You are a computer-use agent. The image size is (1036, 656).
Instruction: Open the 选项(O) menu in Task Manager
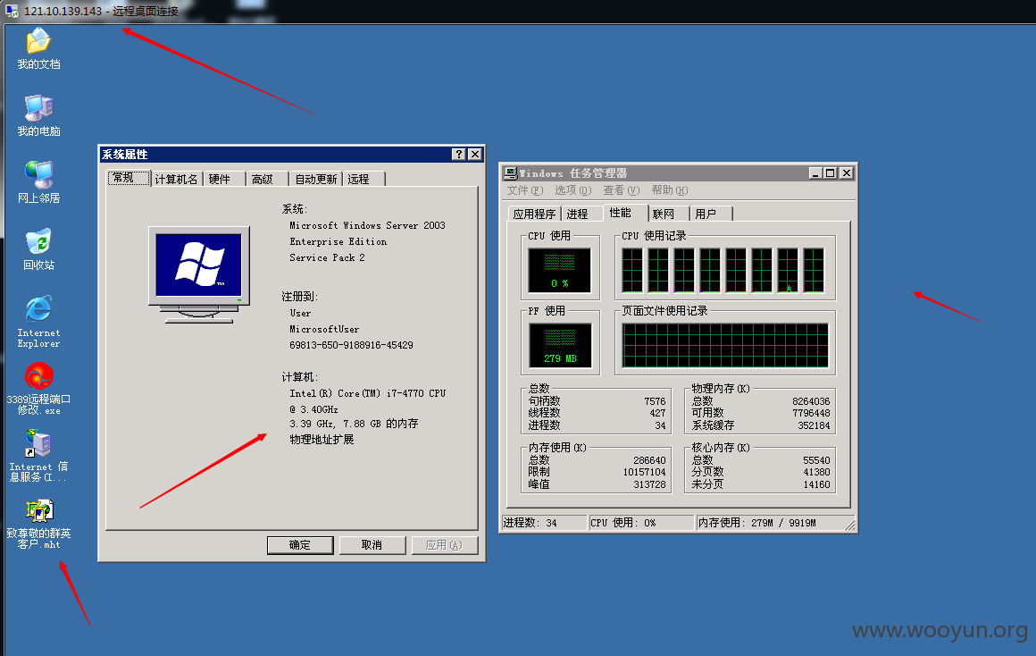pos(572,190)
